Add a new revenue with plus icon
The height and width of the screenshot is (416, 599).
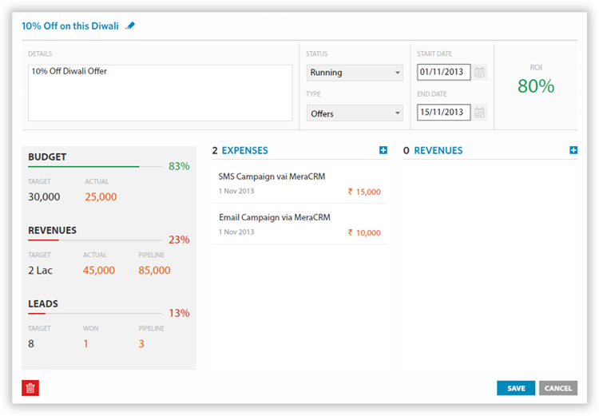coord(573,150)
